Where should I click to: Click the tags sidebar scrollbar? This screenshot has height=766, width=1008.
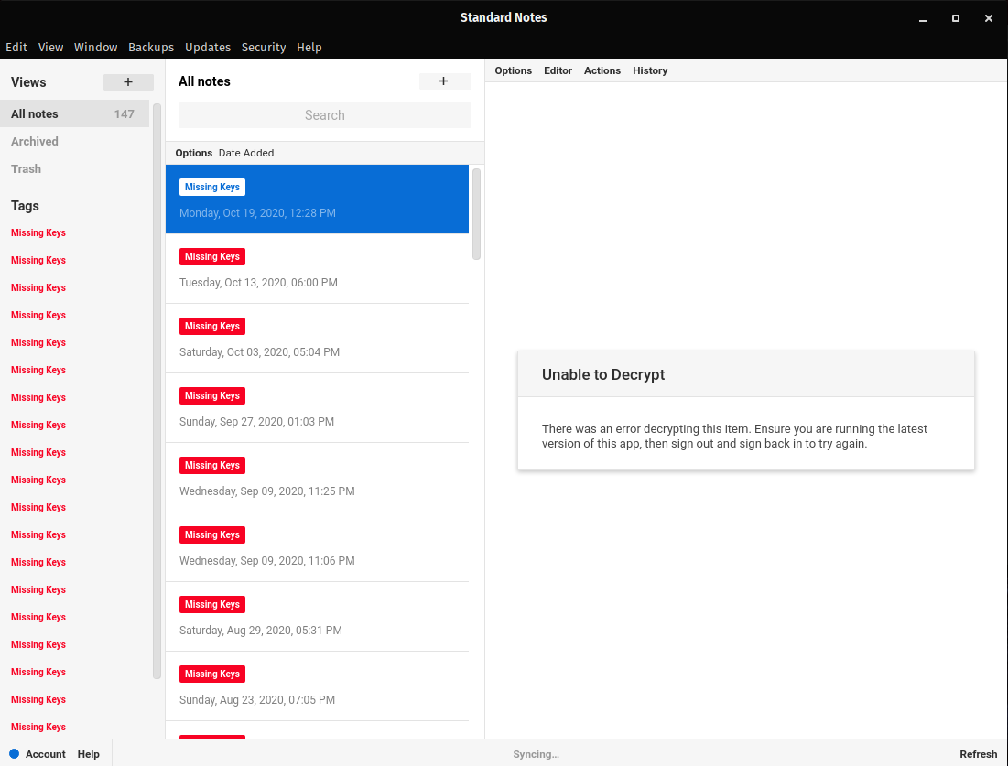click(x=157, y=391)
